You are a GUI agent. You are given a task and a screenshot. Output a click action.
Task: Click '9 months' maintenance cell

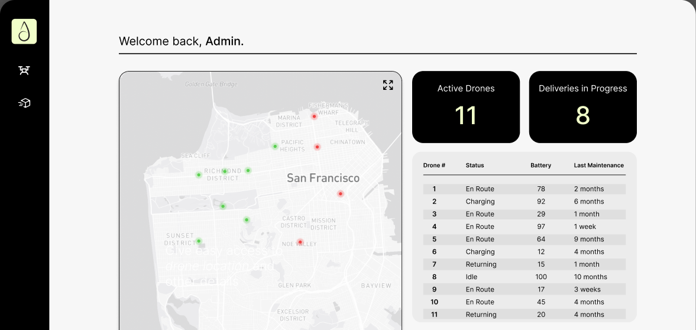click(588, 239)
